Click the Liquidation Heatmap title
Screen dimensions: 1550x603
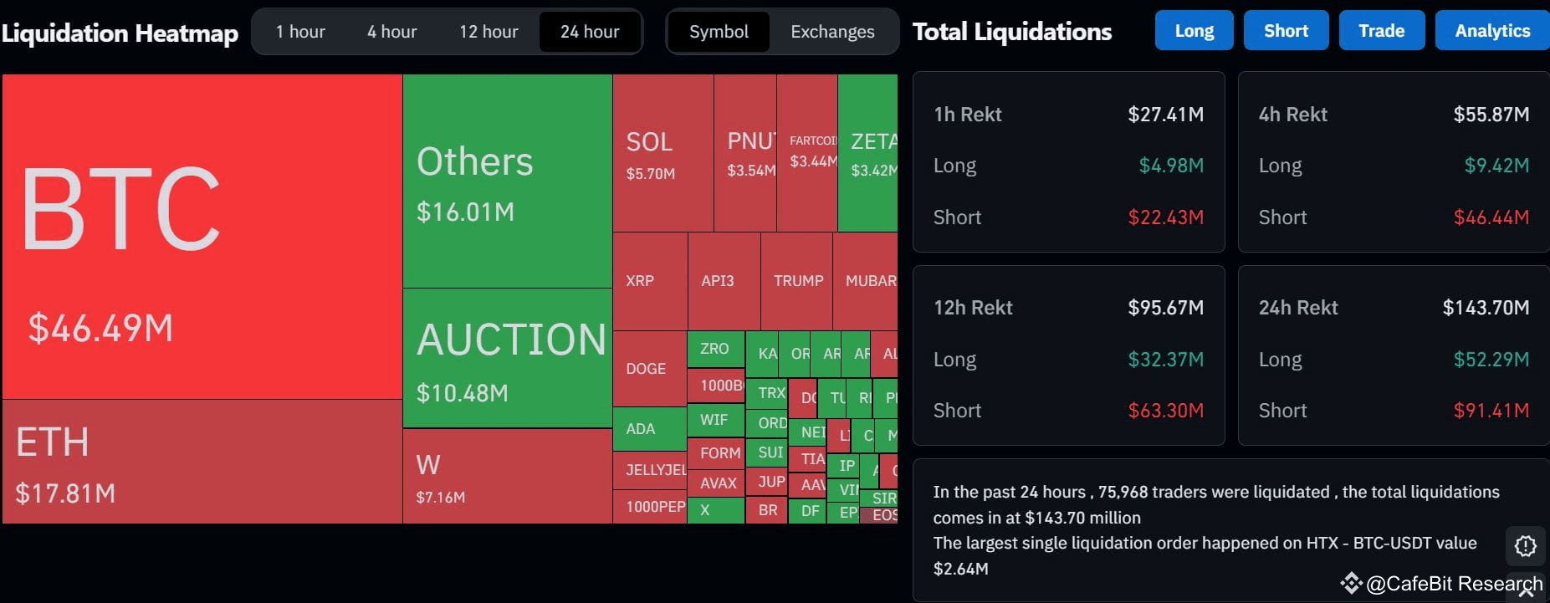tap(120, 32)
